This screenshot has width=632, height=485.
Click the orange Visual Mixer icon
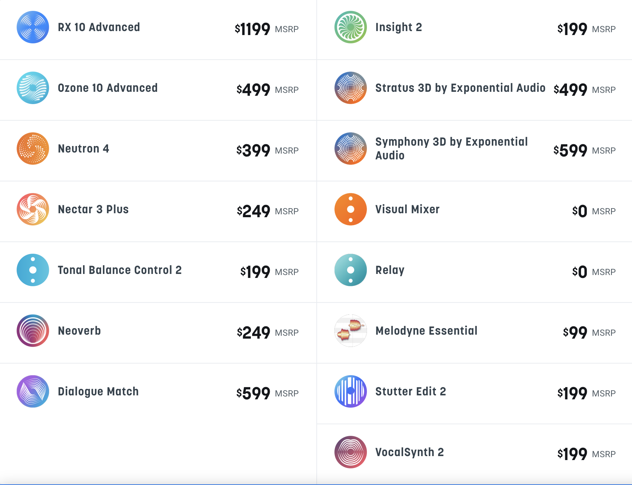[351, 209]
